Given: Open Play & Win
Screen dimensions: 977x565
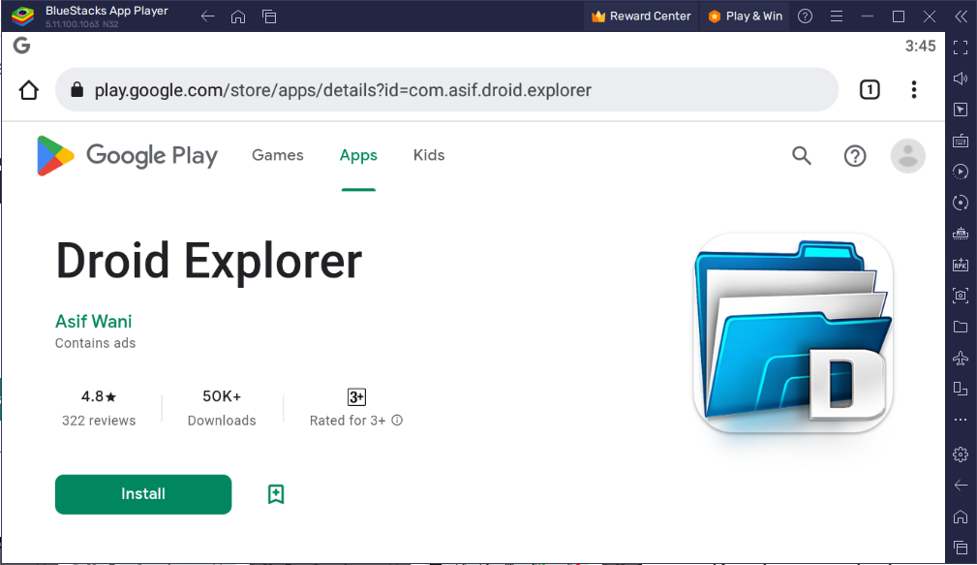Looking at the screenshot, I should (746, 16).
